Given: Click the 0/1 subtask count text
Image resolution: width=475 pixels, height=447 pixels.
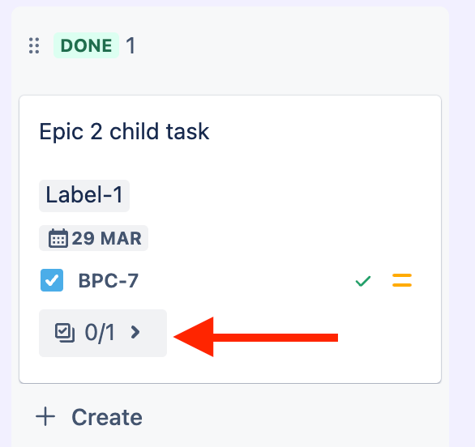Looking at the screenshot, I should 100,333.
